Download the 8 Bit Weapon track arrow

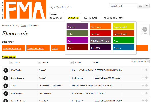(x=147, y=93)
